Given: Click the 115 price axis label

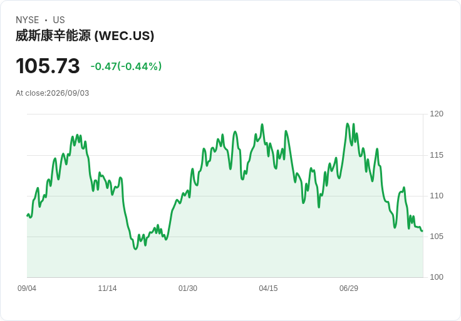Looking at the screenshot, I should coord(437,155).
